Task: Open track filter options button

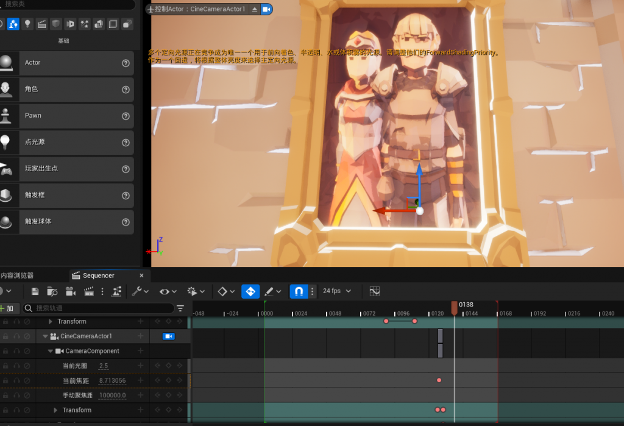Action: 180,308
